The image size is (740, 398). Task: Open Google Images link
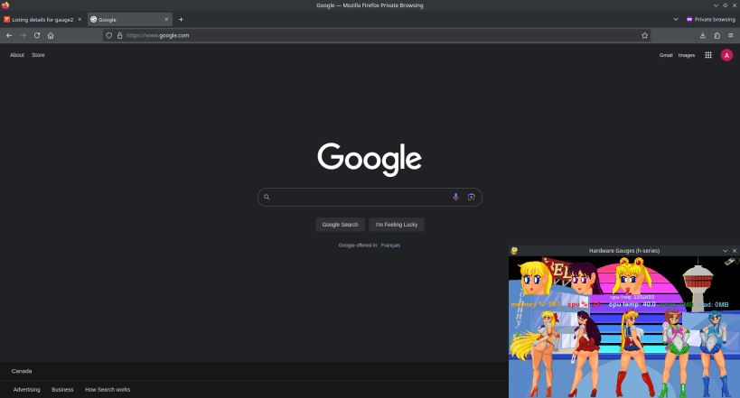coord(686,55)
